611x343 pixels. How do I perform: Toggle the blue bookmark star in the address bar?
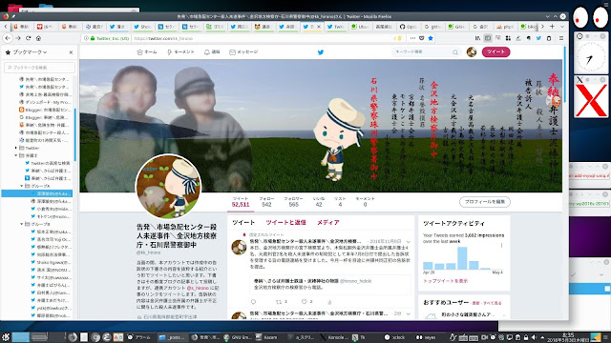431,38
